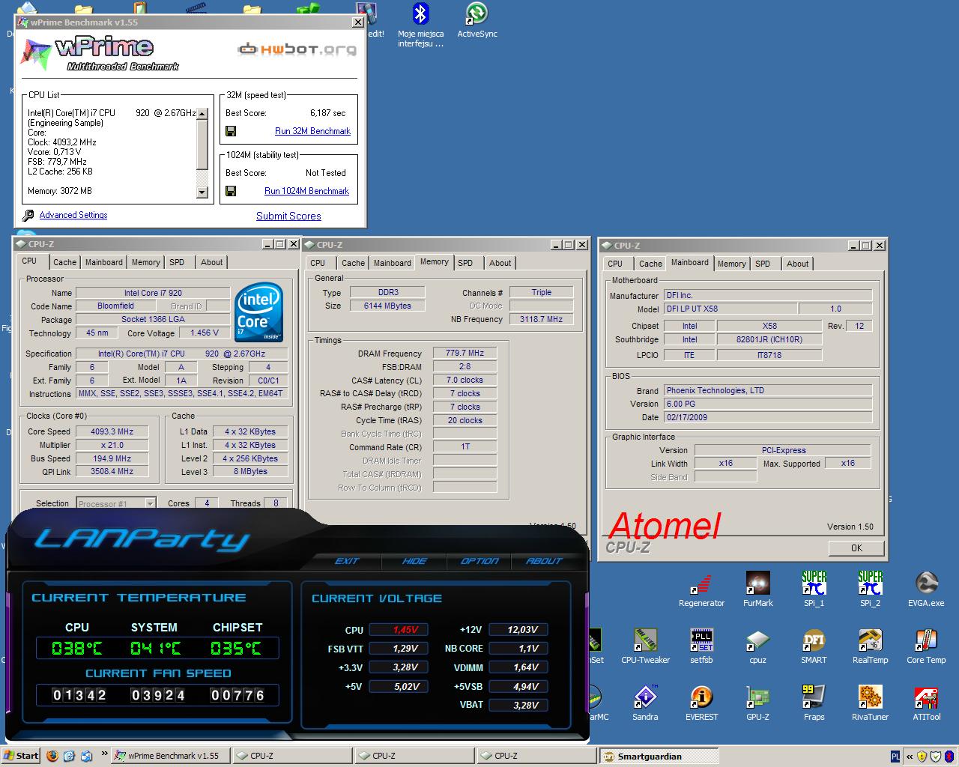The image size is (959, 767).
Task: Expand the Processor #1 selection dropdown
Action: tap(150, 503)
